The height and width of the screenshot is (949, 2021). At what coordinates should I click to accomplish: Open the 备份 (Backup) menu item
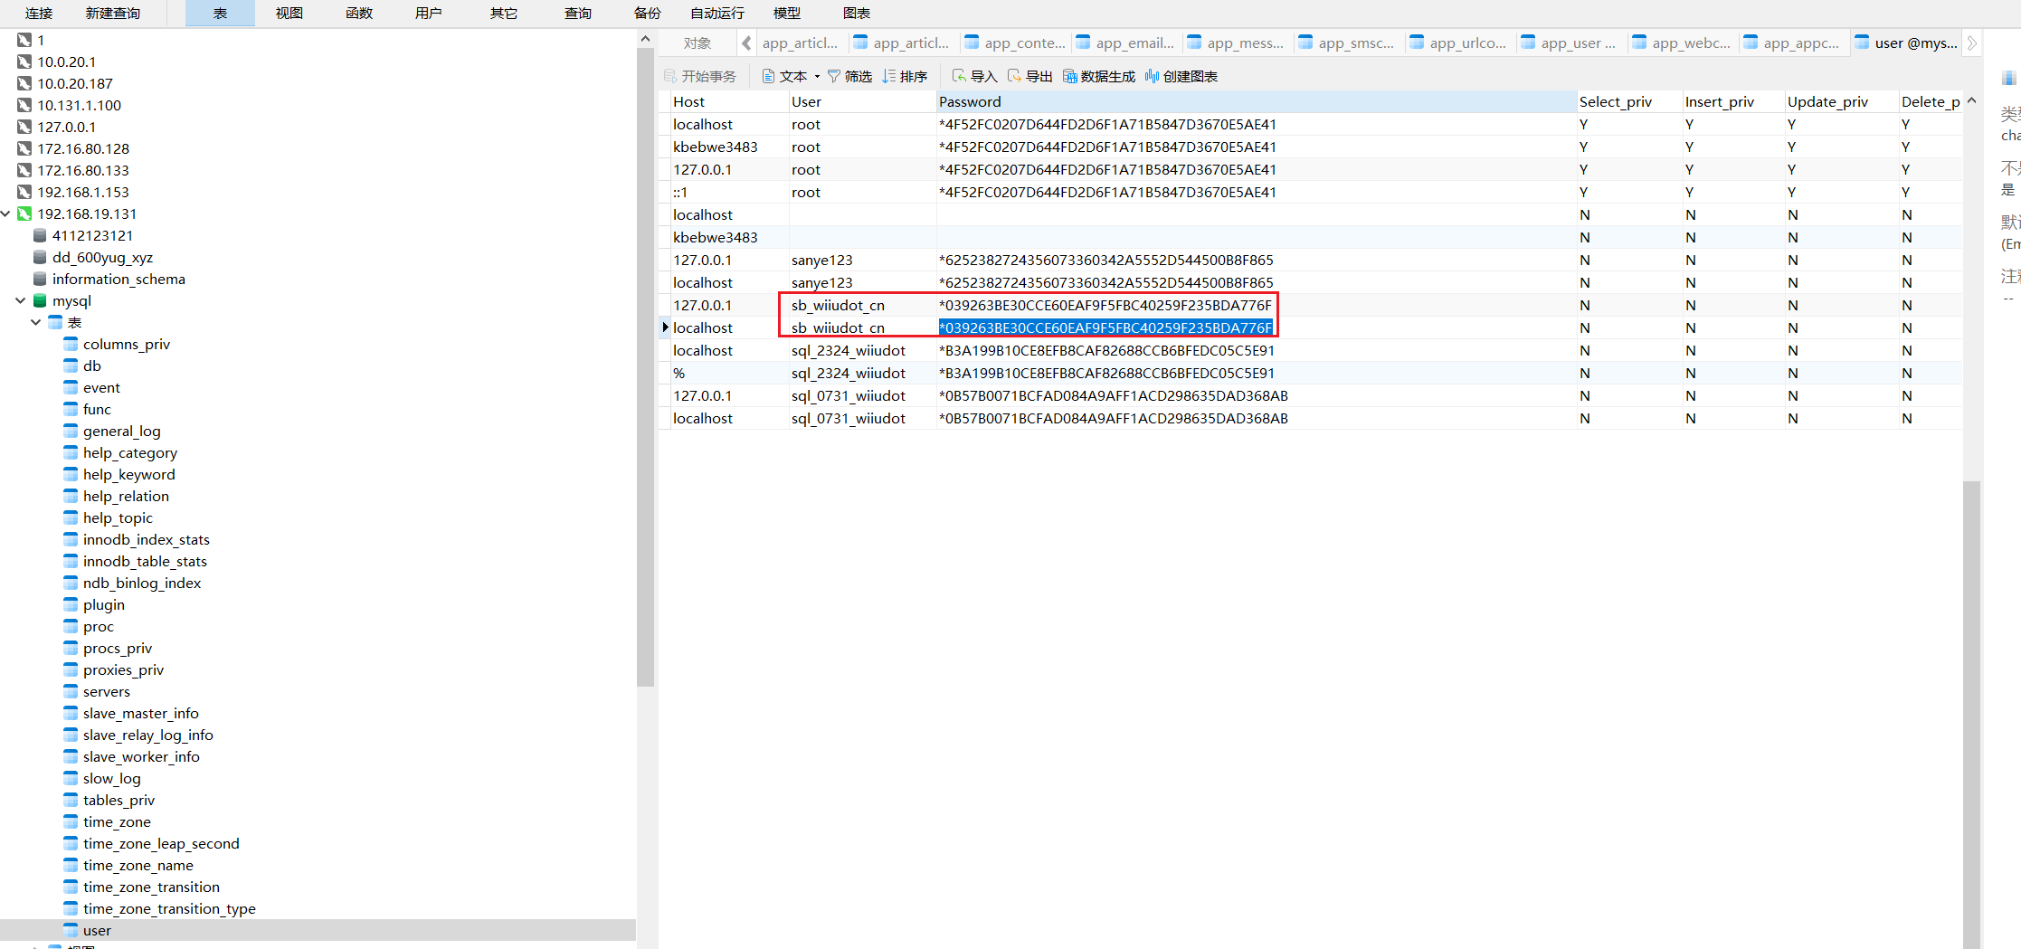(648, 13)
